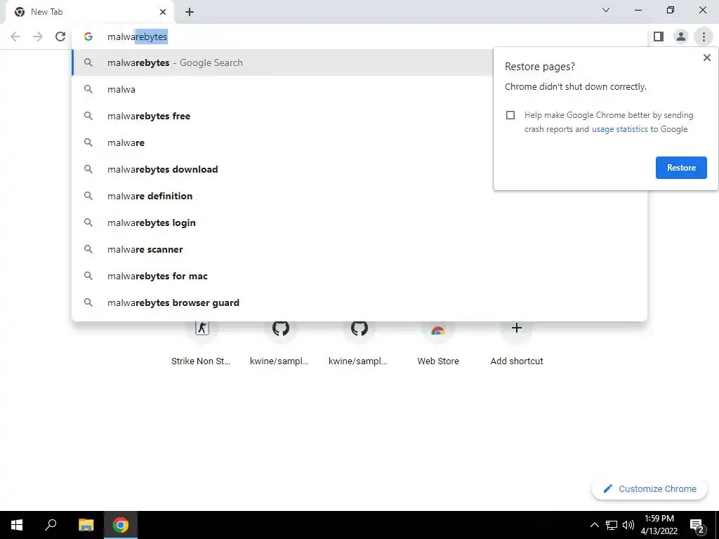Choose 'malwarebytes download' suggestion
Screen dimensions: 719x539
pos(282,169)
